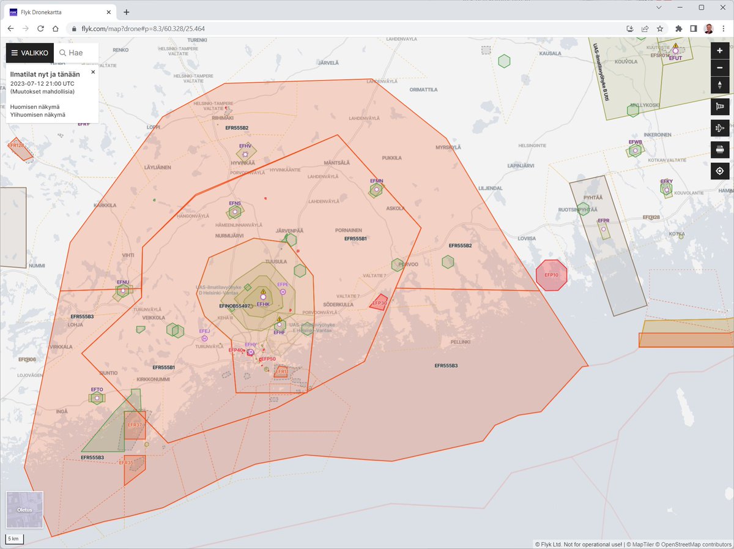Click the EFKY aerodrome marker
The image size is (734, 549).
tap(666, 189)
